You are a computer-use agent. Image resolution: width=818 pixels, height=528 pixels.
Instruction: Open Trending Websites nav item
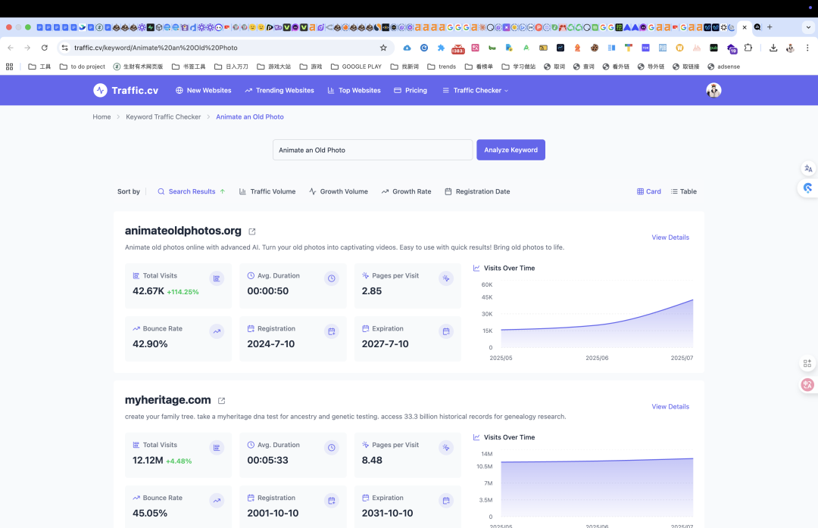coord(279,90)
